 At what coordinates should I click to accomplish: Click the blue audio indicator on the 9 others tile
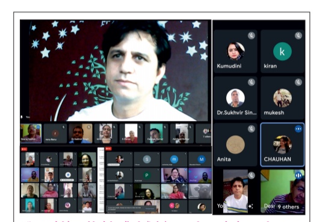(299, 176)
